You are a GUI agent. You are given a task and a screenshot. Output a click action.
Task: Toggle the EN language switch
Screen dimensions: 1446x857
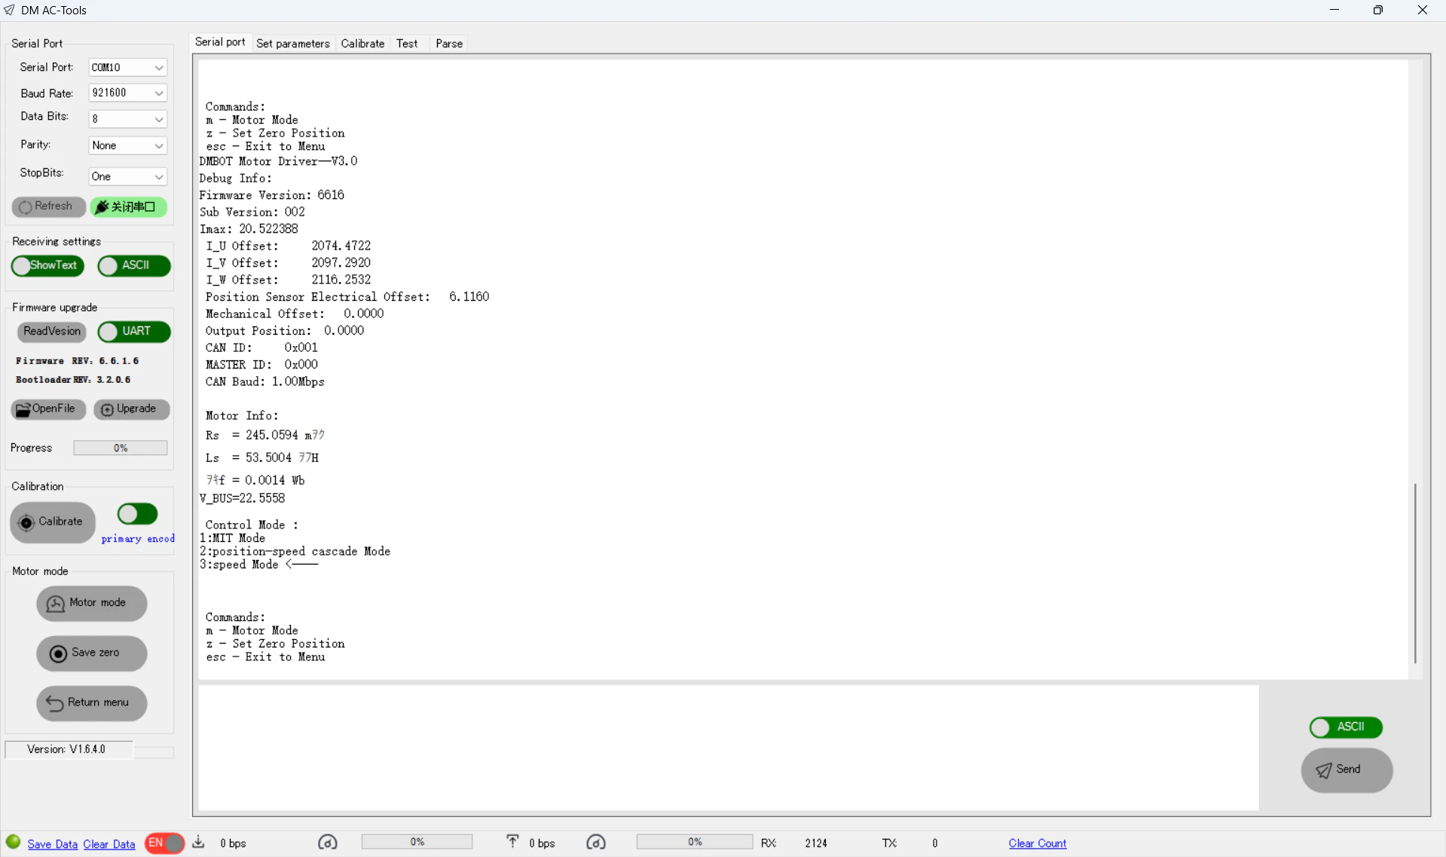(164, 843)
